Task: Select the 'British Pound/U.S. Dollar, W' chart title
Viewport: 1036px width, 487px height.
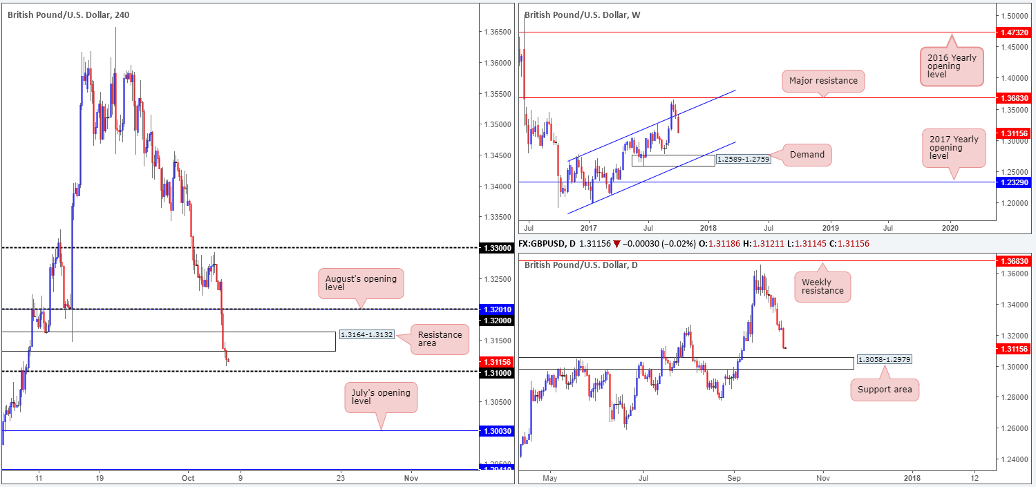Action: point(582,15)
